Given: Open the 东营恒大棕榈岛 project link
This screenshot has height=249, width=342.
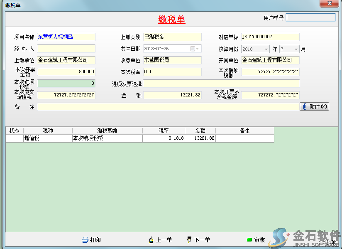Looking at the screenshot, I should [56, 37].
